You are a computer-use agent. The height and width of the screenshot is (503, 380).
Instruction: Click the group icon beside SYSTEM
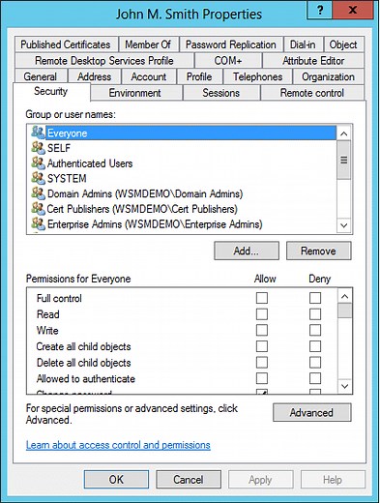coord(38,178)
